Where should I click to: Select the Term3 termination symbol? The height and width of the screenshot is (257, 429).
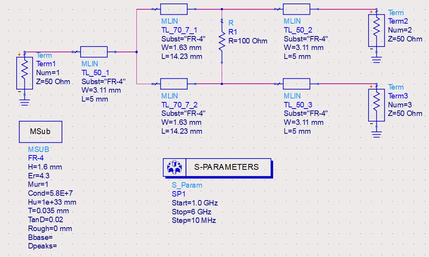(x=376, y=105)
